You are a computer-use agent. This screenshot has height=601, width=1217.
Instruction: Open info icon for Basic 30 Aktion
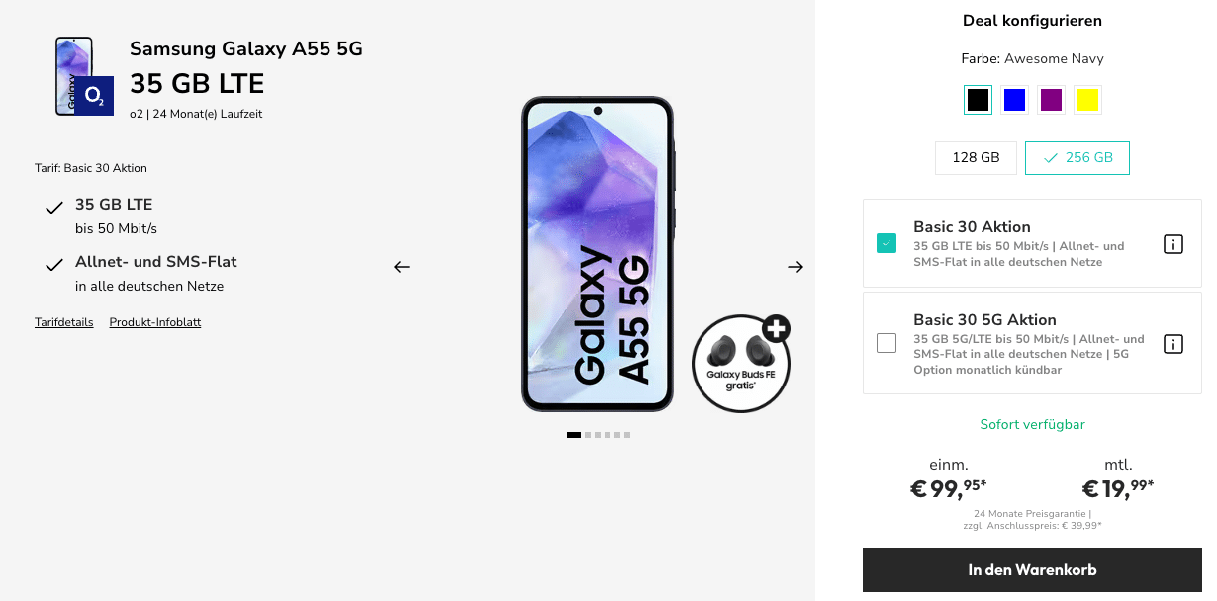[1173, 244]
